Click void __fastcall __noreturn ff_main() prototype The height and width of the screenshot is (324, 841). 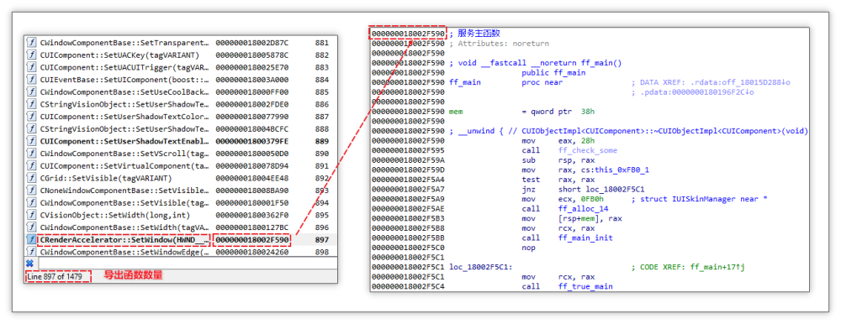[x=535, y=63]
